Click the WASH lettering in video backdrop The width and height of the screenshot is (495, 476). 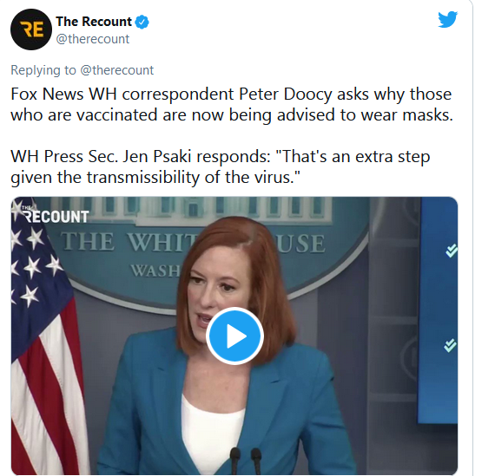155,271
